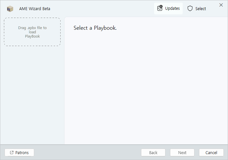
Task: Click the .apbx Playbook drop zone
Action: click(x=32, y=32)
